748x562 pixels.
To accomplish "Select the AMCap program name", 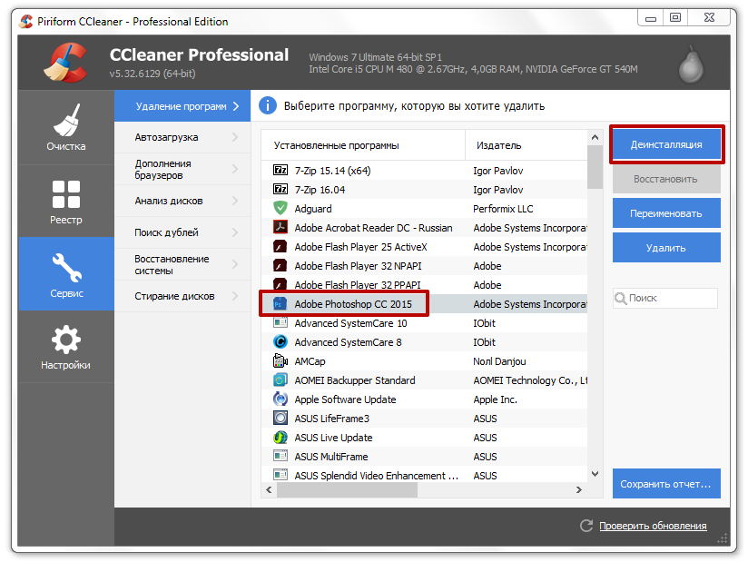I will click(x=310, y=361).
